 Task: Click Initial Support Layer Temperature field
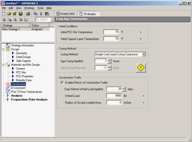[111, 39]
